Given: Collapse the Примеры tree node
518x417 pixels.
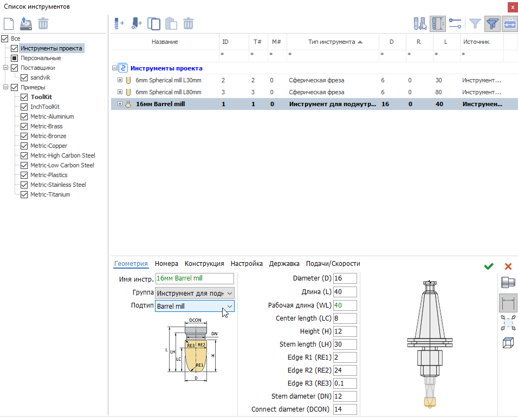Looking at the screenshot, I should coord(5,87).
